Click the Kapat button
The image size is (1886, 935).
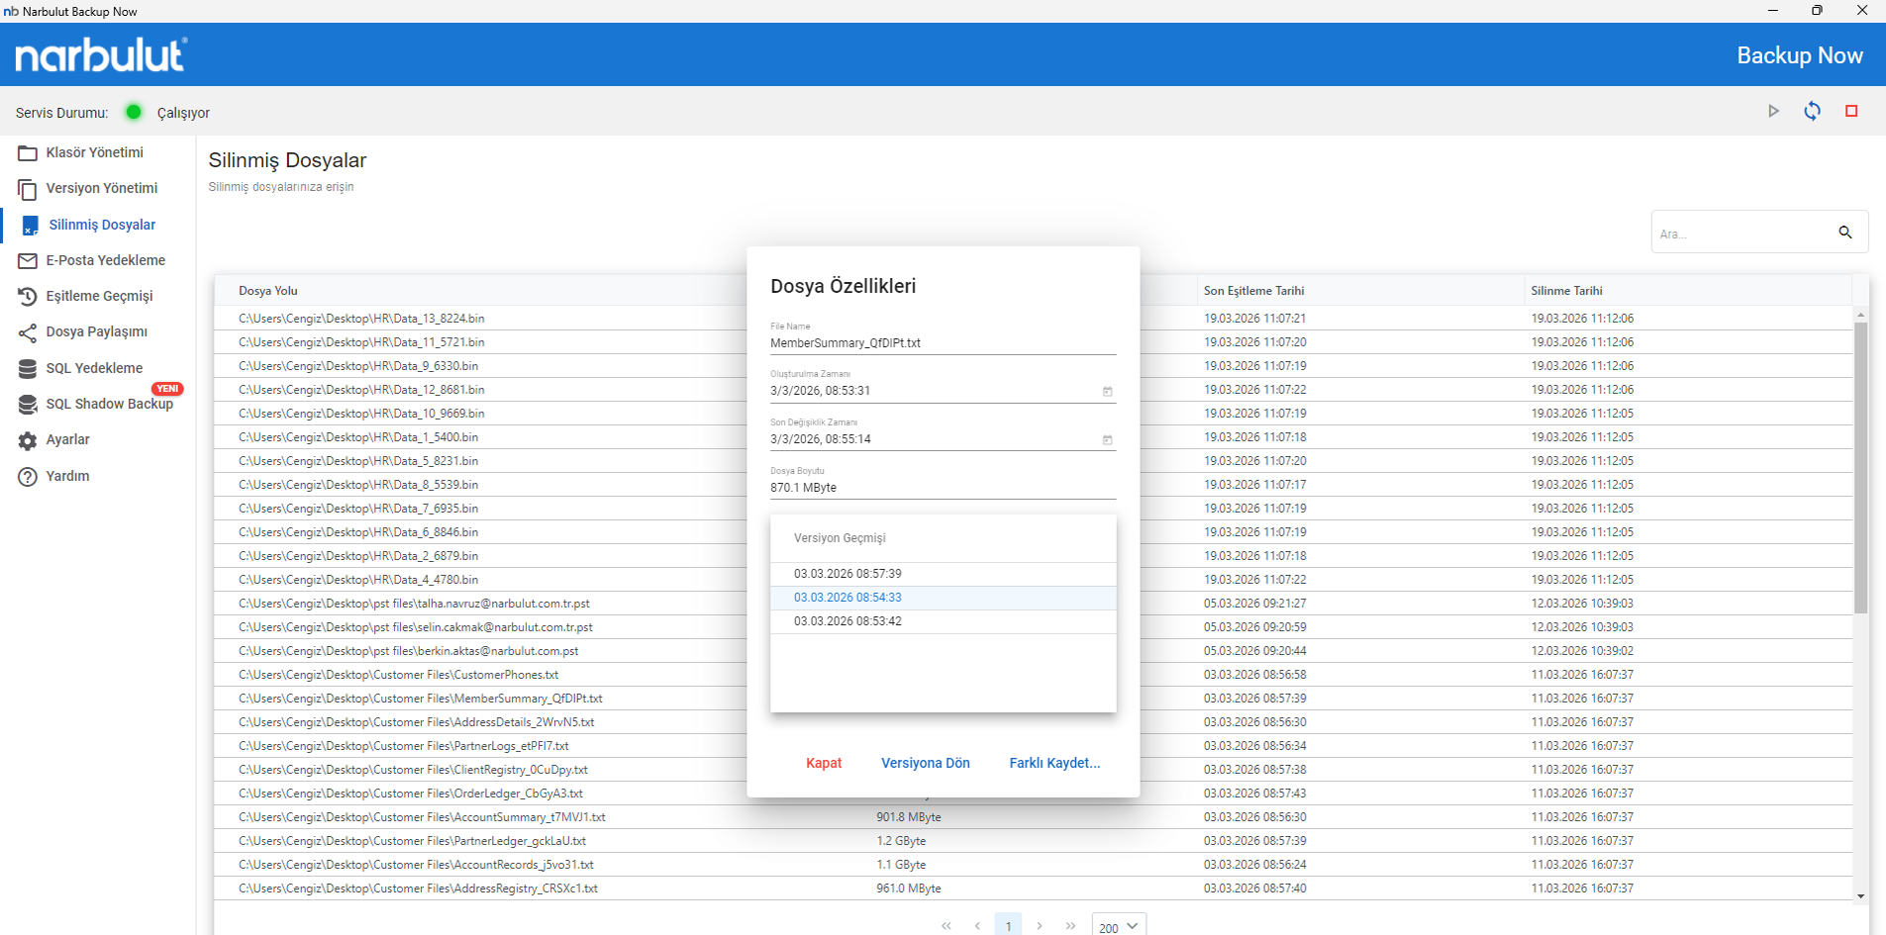point(824,763)
